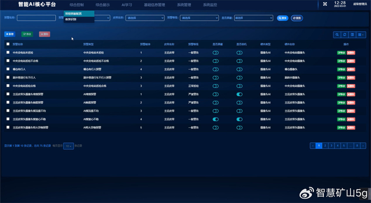371x203 pixels.
Task: Click the green 修改 button above the table
Action: point(27,34)
